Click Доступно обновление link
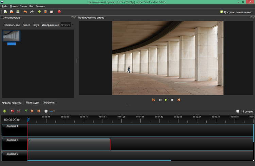255x166 pixels. [x=237, y=12]
